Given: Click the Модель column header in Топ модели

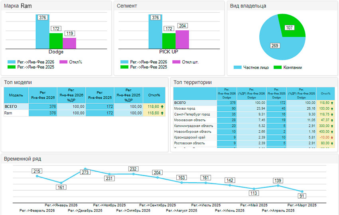Looking at the screenshot, I should 16,95.
